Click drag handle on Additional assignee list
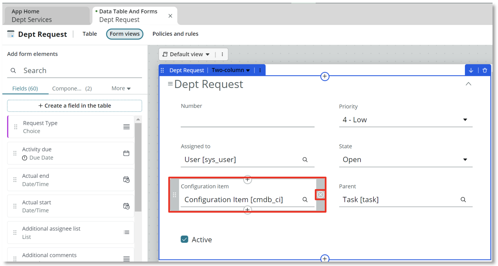This screenshot has height=266, width=498. (x=15, y=232)
